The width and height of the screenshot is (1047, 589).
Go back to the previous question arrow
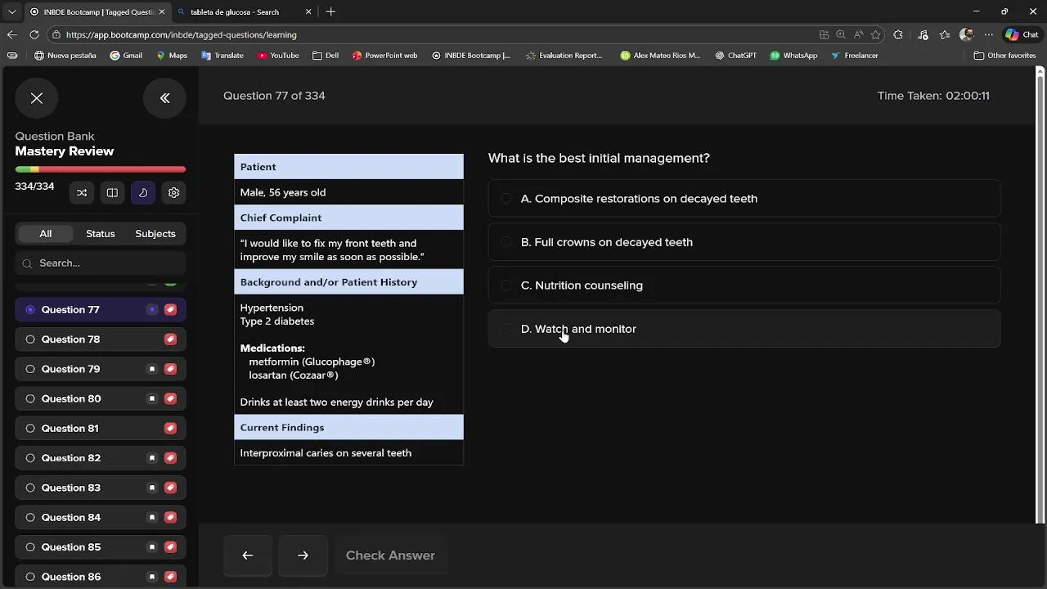click(x=248, y=555)
